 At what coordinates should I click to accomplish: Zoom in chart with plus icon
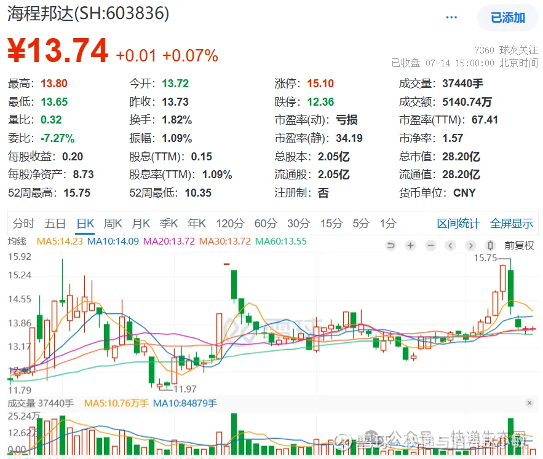coord(410,246)
